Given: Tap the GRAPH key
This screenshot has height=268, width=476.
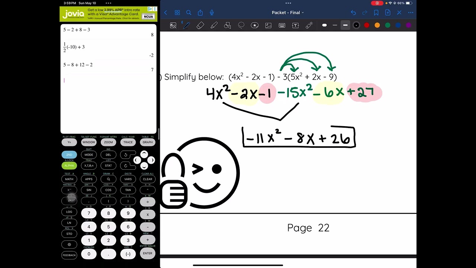Looking at the screenshot, I should click(x=148, y=142).
